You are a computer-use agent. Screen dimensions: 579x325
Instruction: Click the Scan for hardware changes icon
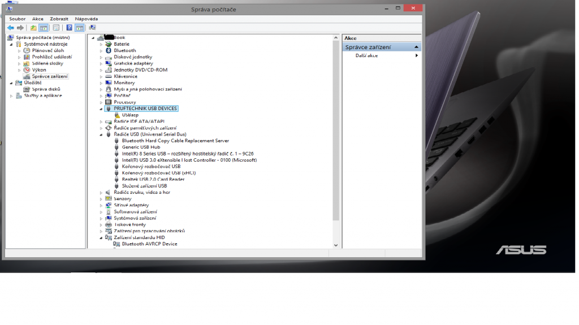92,28
